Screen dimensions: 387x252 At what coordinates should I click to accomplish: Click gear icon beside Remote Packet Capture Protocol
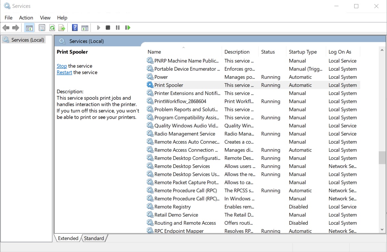point(150,182)
